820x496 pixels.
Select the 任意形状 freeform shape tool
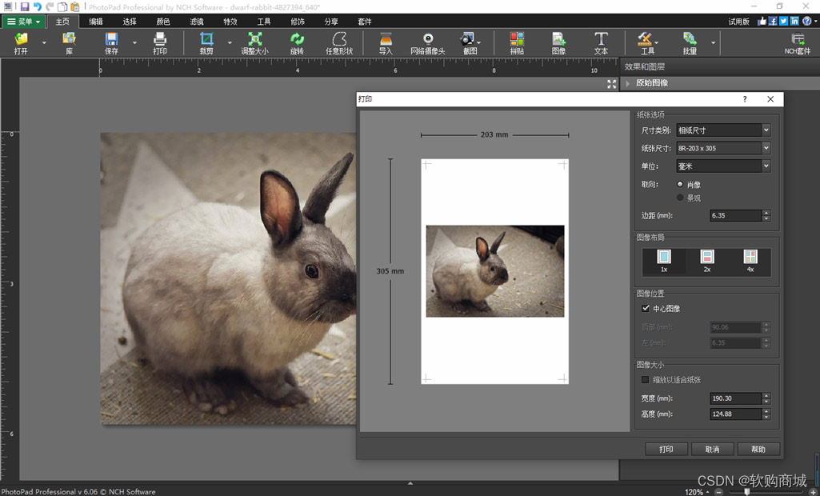pos(339,42)
